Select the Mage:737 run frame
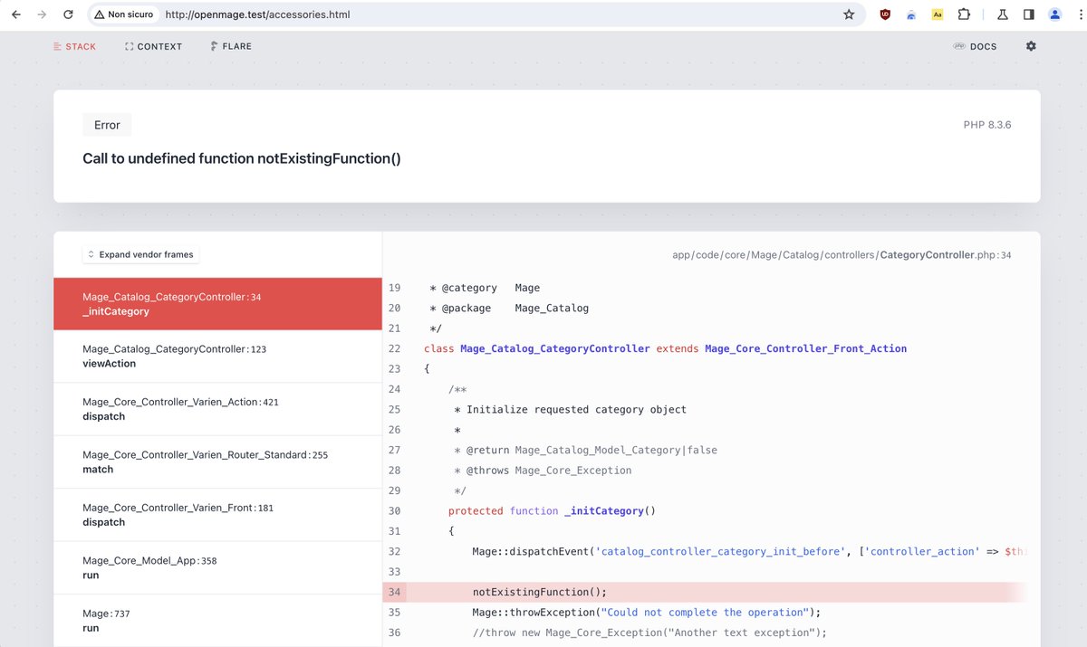Screen dimensions: 1087x647 click(217, 621)
